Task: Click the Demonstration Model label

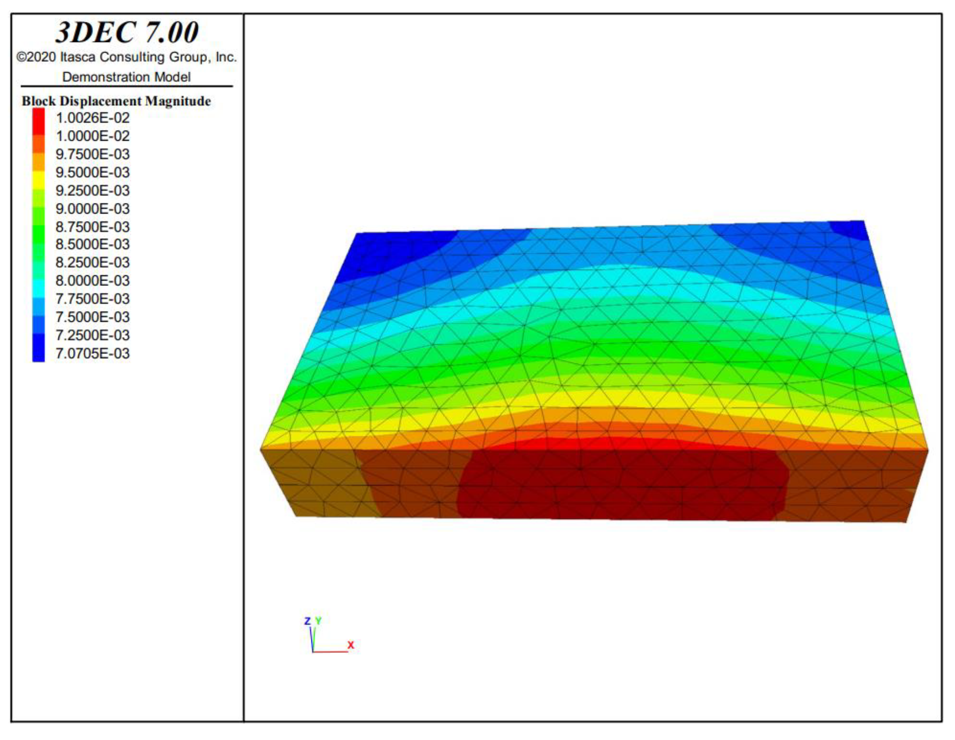Action: (126, 77)
